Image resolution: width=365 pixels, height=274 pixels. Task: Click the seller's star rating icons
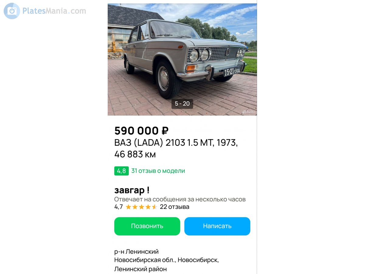click(141, 207)
